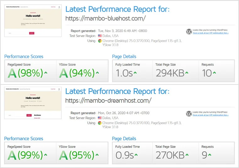Viewport: 239px width, 168px height.
Task: Open WP optimization tips link in dreamhost report
Action: tap(210, 115)
